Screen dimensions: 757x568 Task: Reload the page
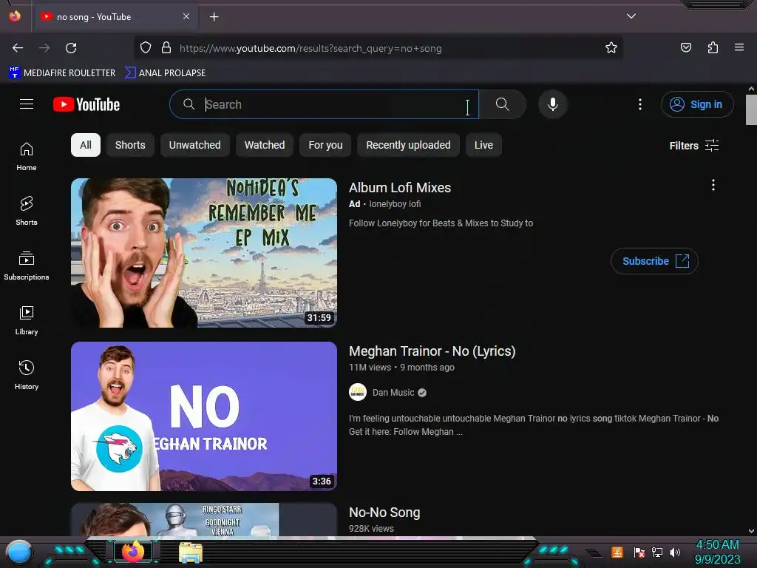pos(71,48)
